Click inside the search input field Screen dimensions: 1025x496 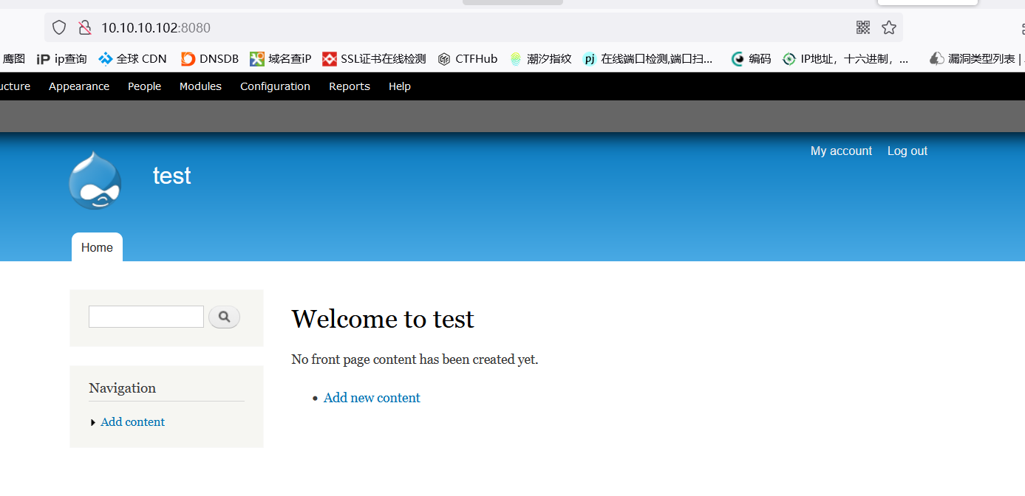146,316
